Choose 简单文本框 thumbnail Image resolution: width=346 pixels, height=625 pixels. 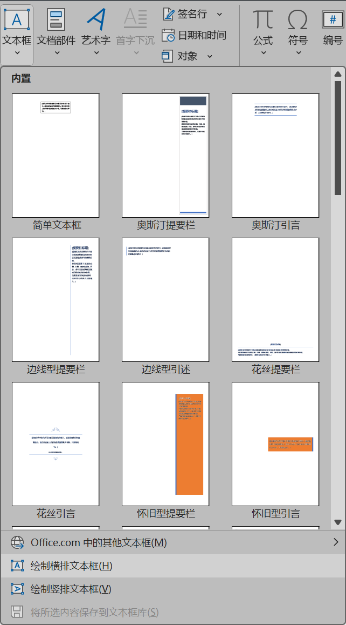[56, 156]
